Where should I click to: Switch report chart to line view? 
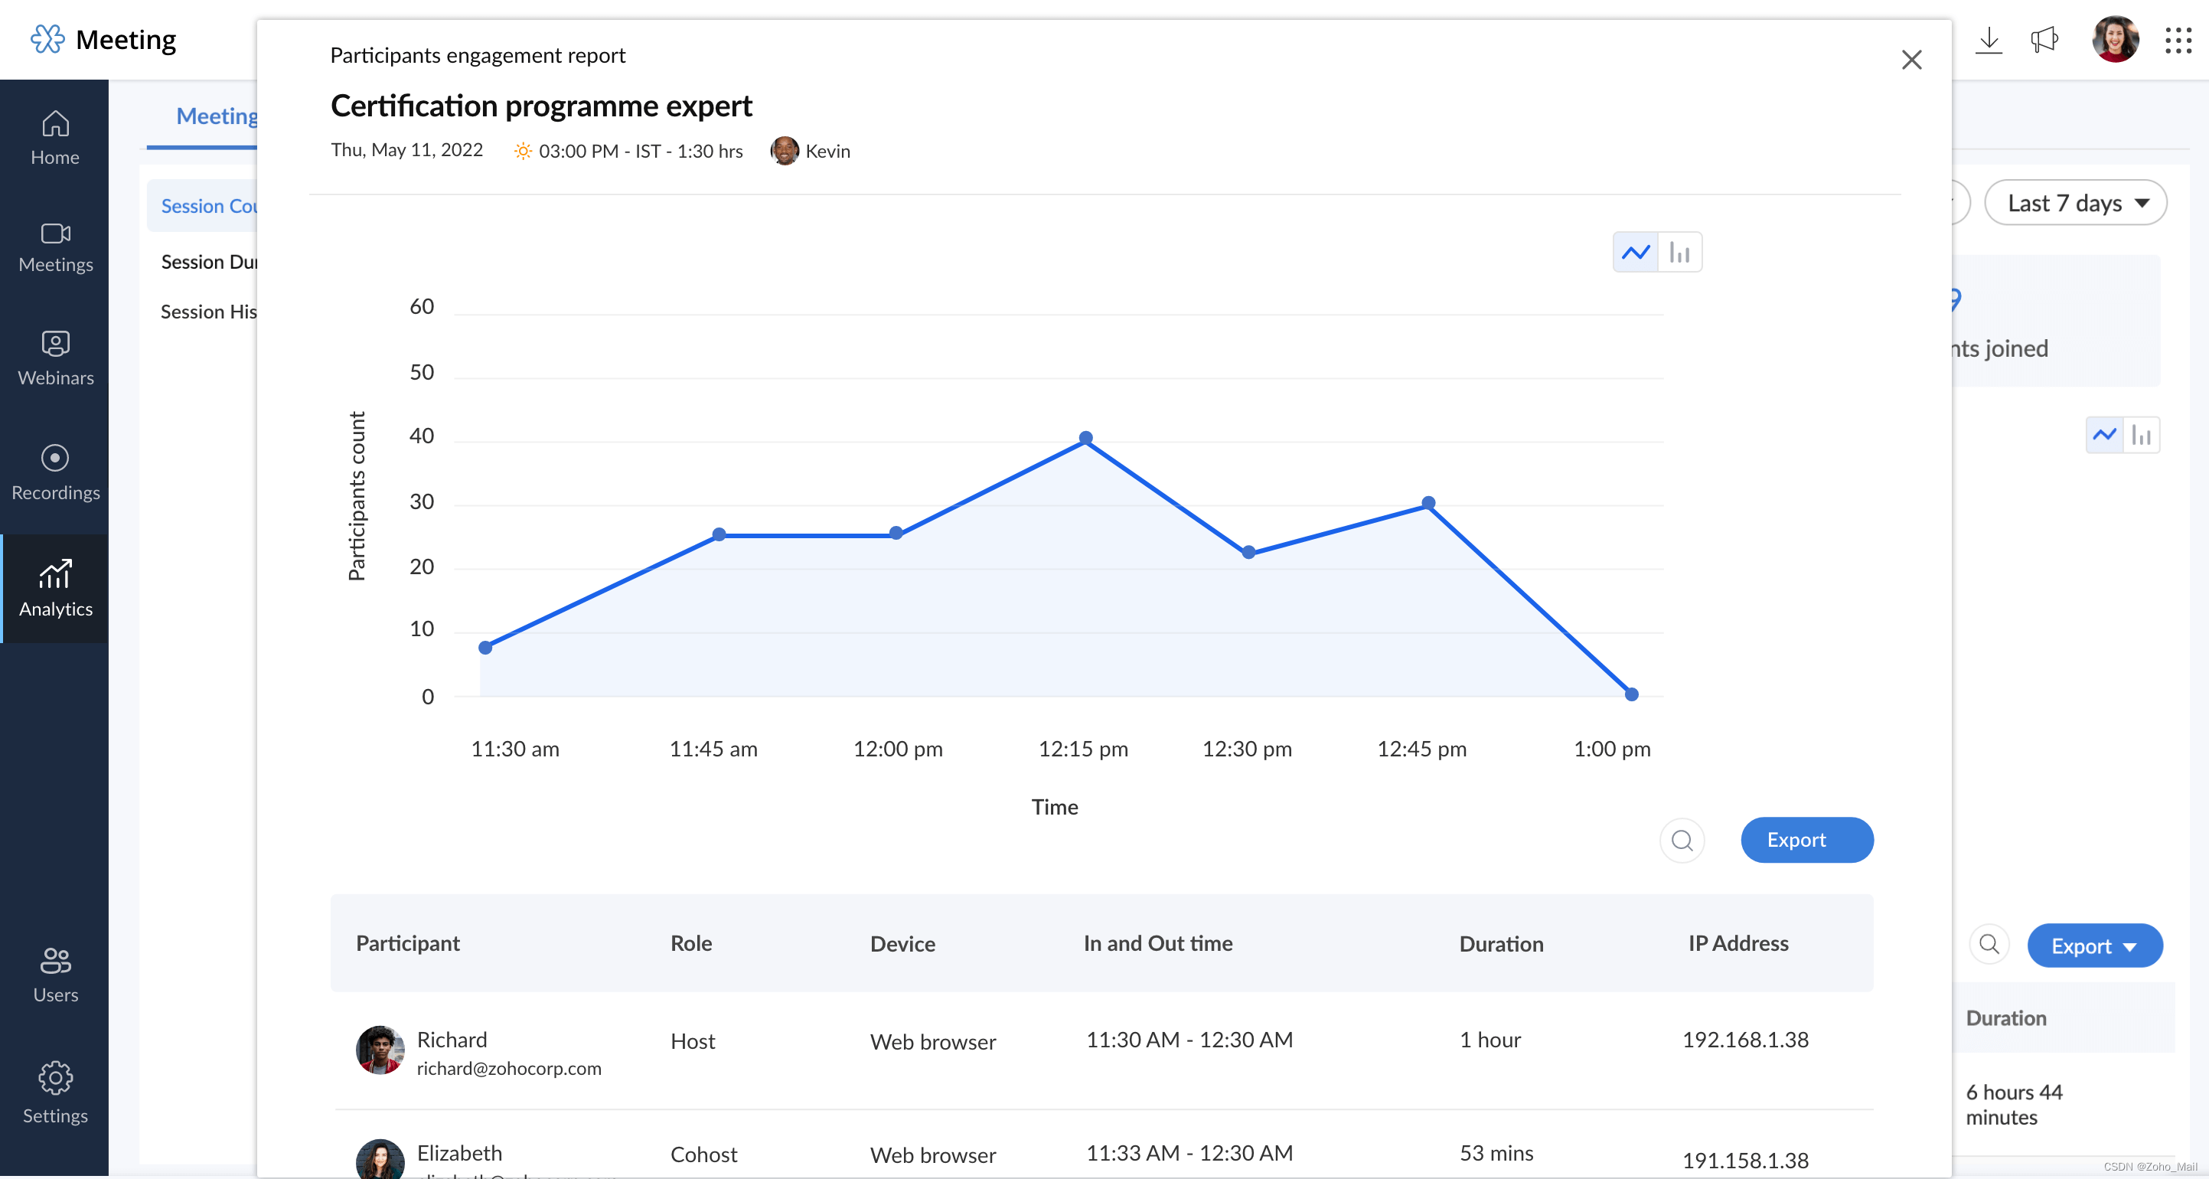click(x=1635, y=252)
